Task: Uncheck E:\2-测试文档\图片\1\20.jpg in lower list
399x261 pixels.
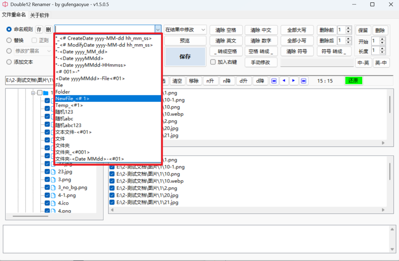Action: [x=112, y=195]
